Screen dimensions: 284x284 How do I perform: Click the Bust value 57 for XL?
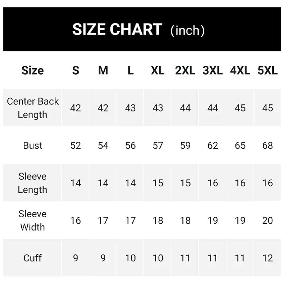click(158, 146)
